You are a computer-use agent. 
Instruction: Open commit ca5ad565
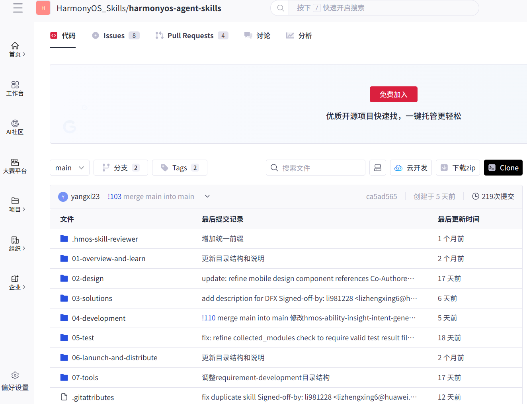click(381, 196)
